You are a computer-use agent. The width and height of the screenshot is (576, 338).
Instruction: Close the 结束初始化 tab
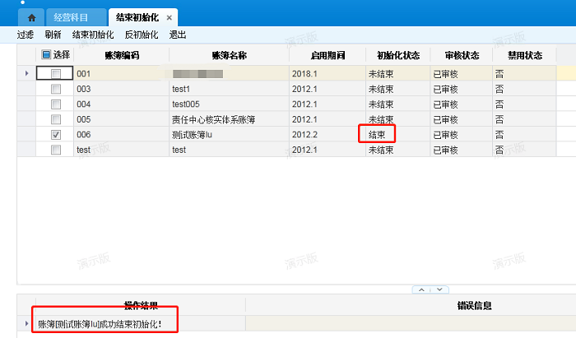(169, 17)
